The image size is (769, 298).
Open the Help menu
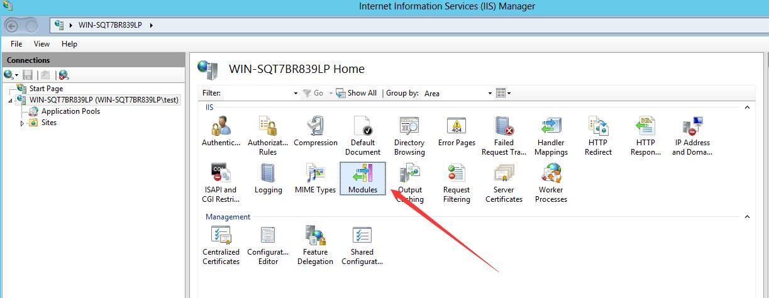click(69, 44)
